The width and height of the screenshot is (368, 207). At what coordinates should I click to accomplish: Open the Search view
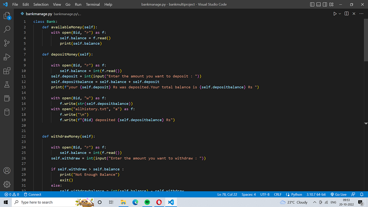pos(7,29)
